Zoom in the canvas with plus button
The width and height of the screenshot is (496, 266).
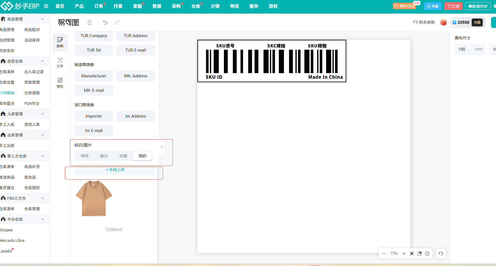(x=404, y=254)
